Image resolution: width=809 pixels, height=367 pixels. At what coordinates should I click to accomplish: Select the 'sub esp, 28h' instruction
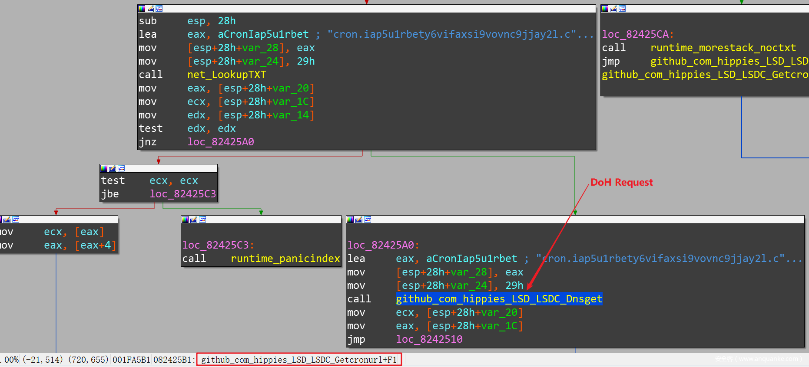point(187,21)
